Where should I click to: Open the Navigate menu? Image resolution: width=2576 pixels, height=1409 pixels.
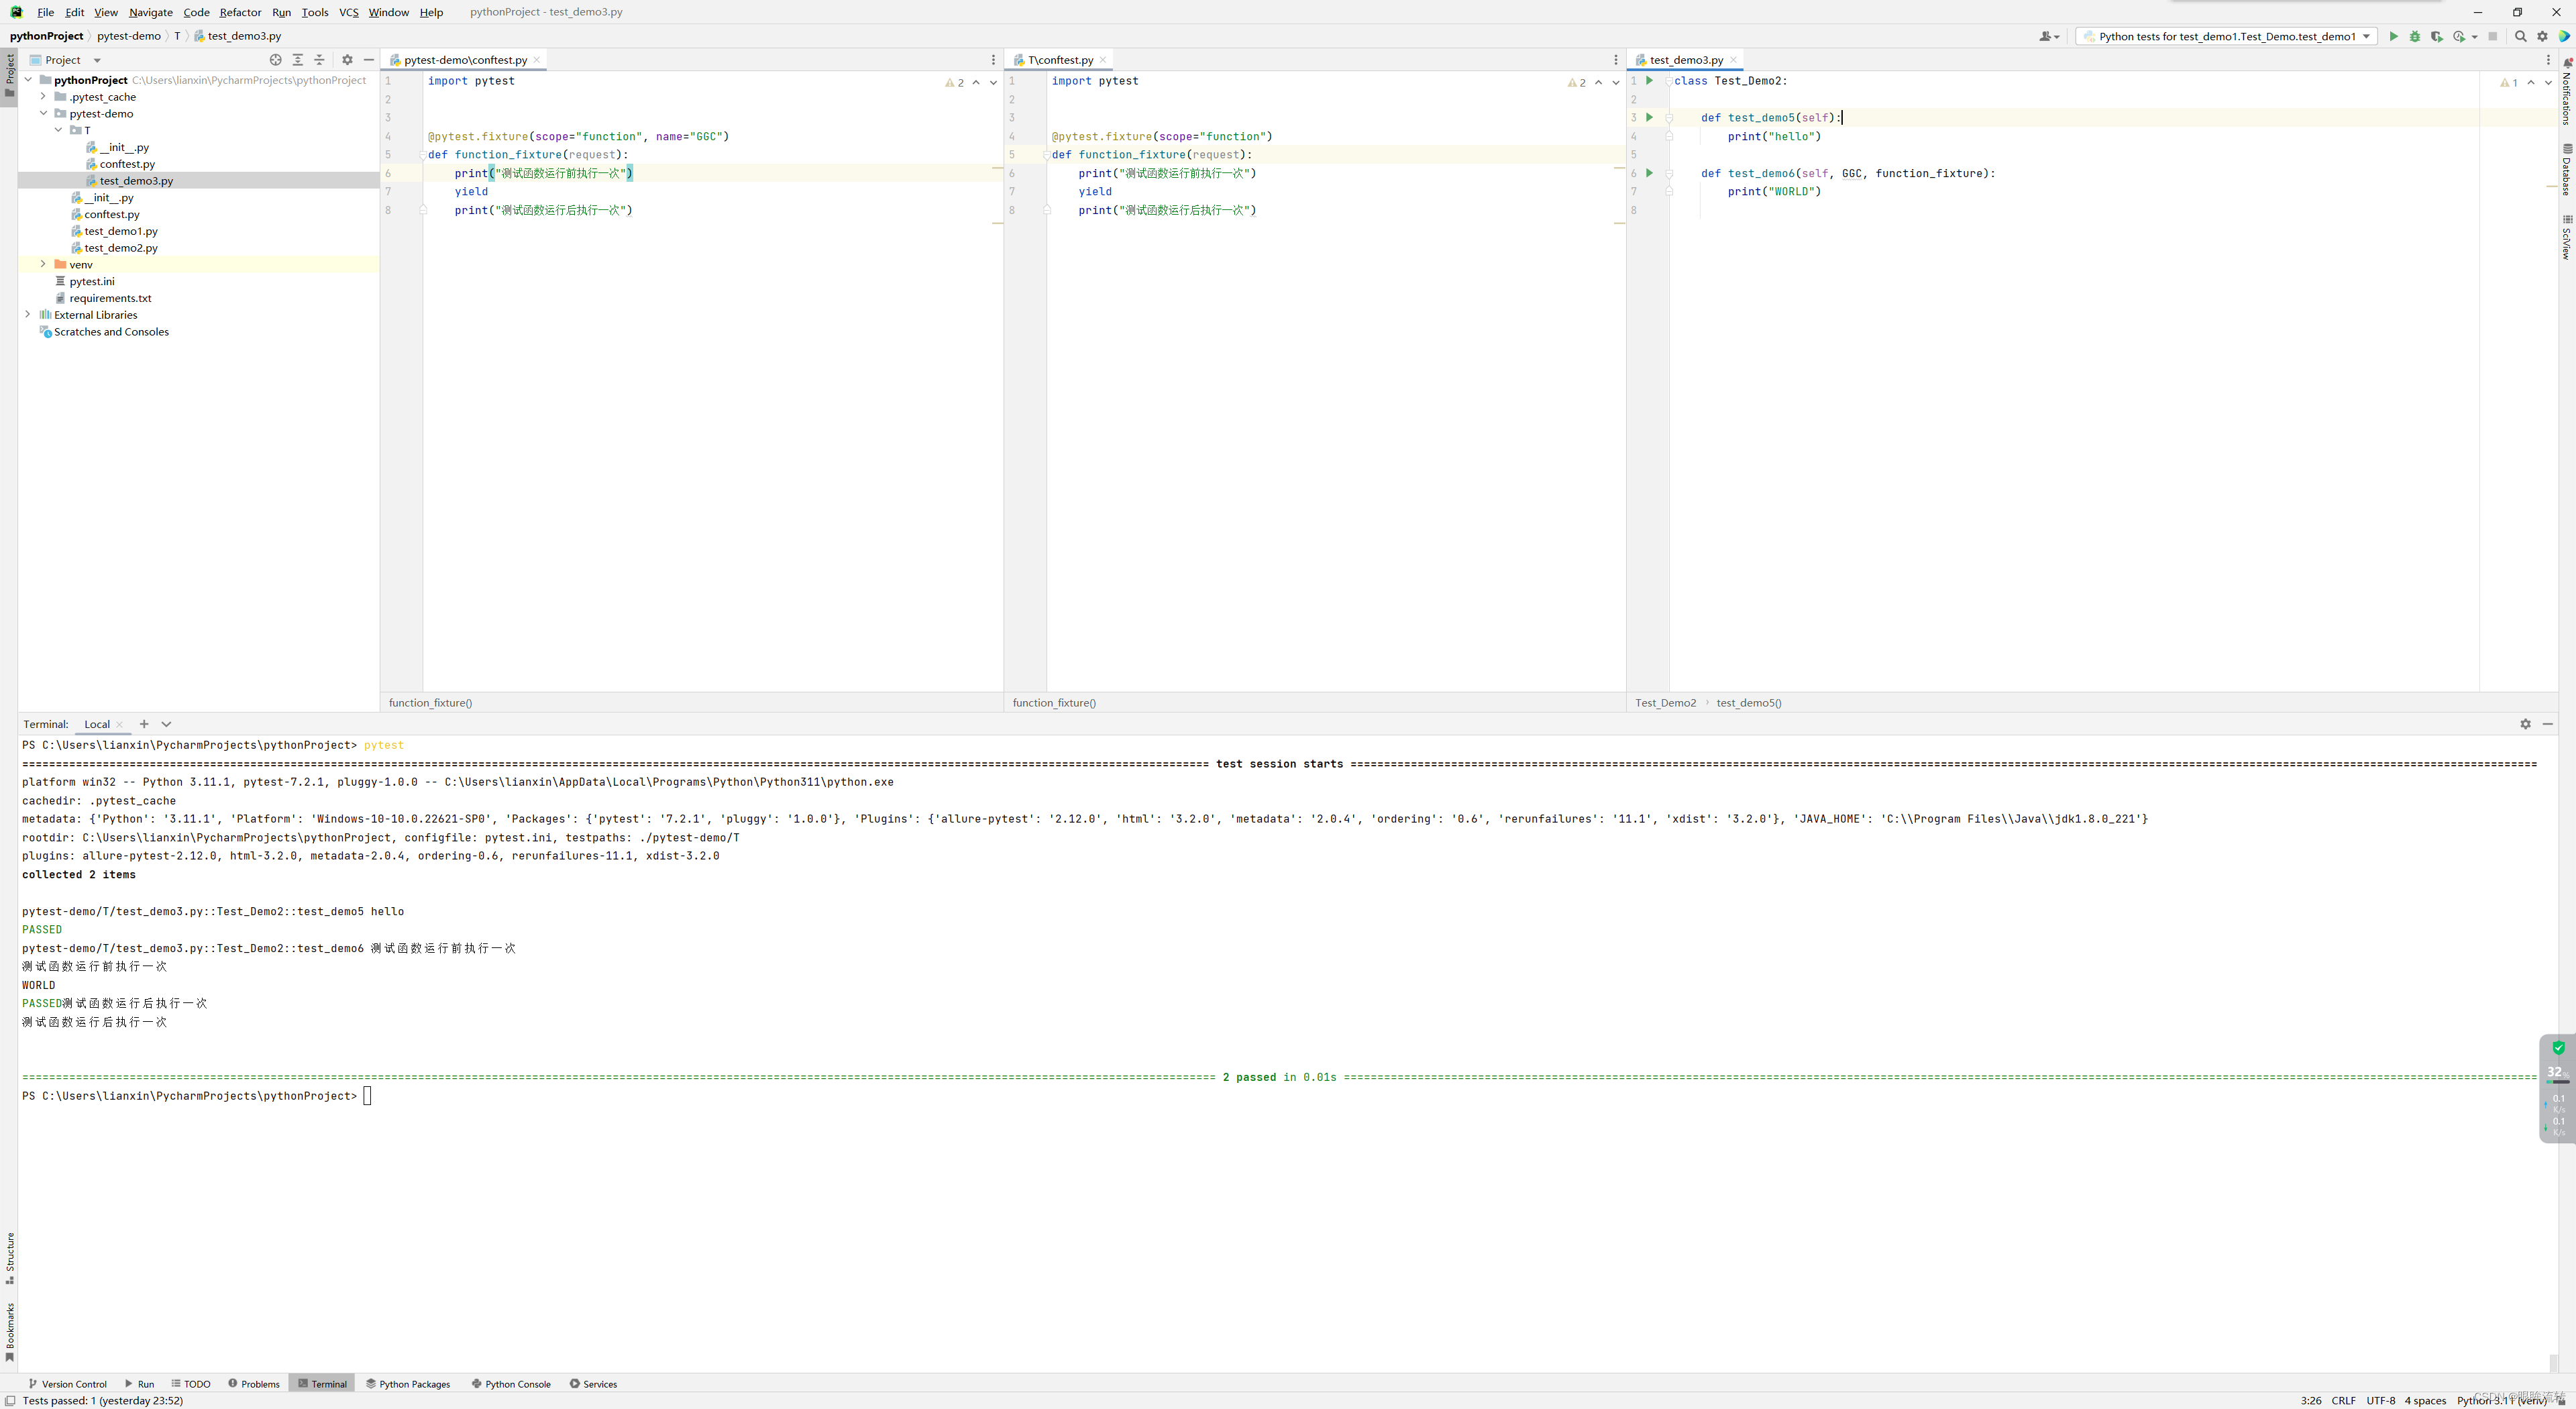(x=151, y=12)
